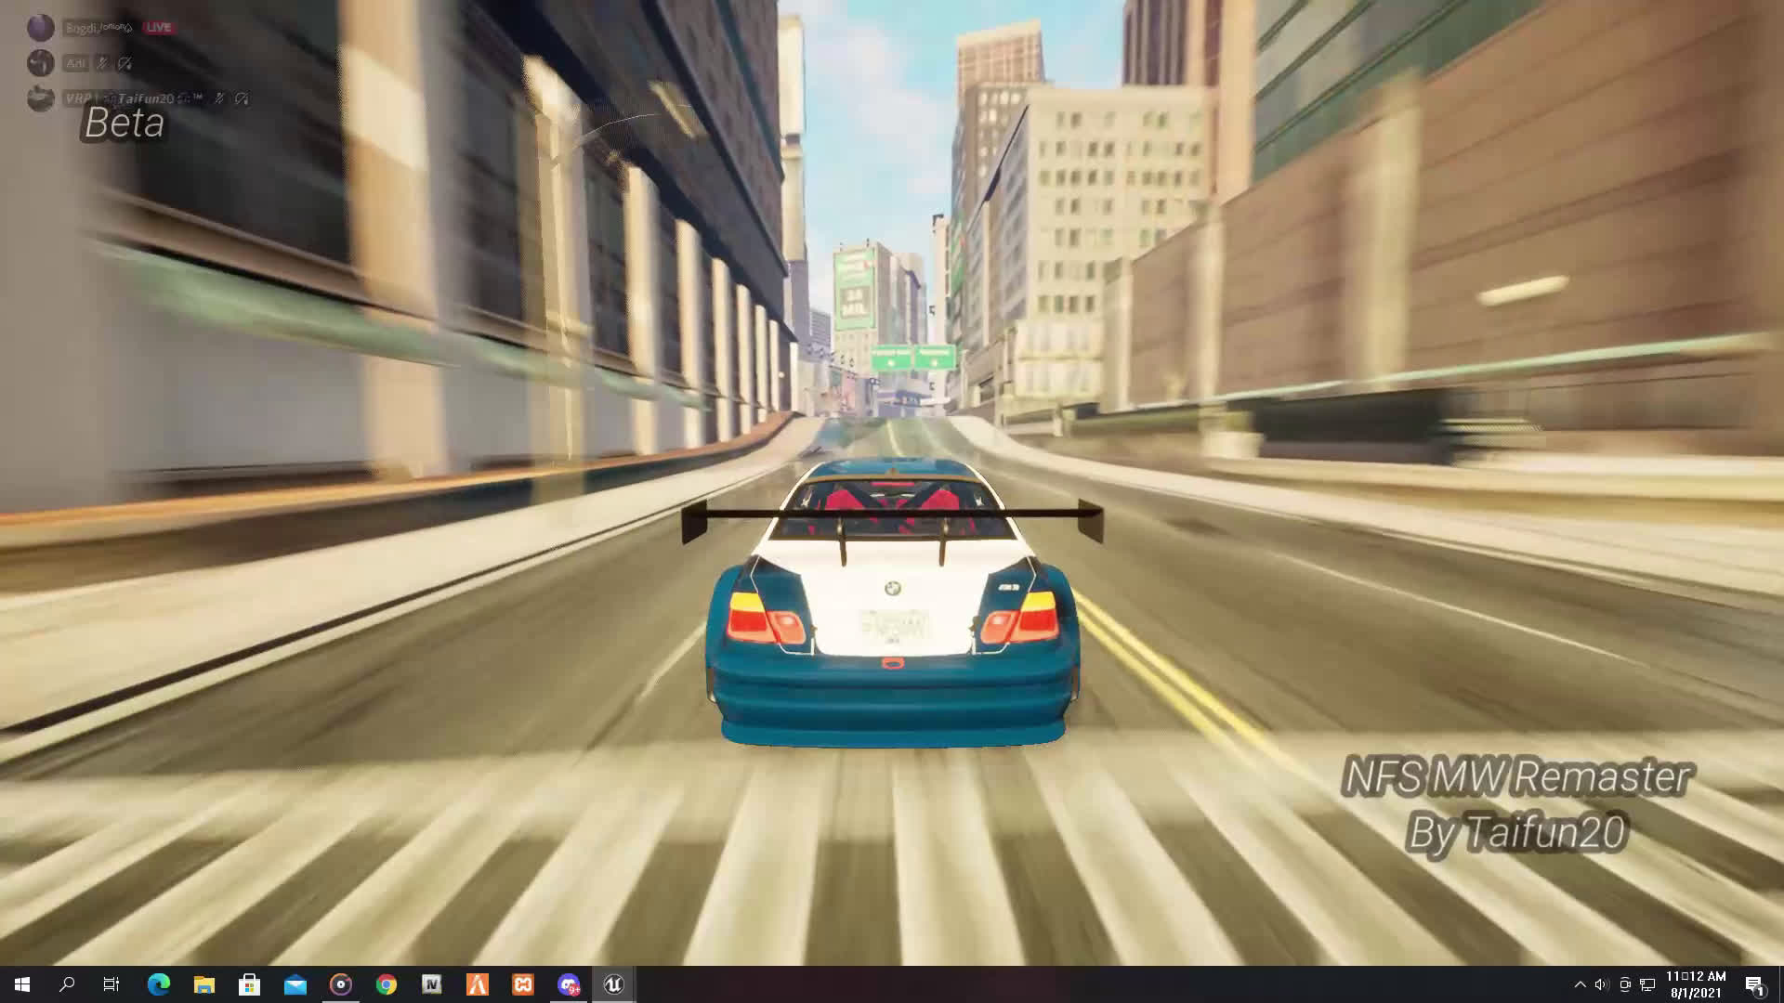1784x1003 pixels.
Task: Open Discord with the 9+ notification badge
Action: tap(568, 984)
